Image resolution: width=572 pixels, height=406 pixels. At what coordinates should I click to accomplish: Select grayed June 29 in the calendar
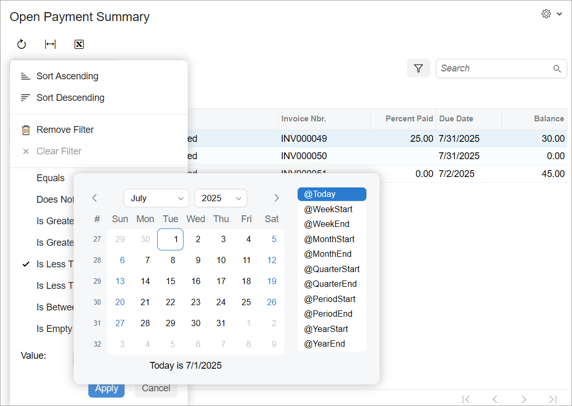120,240
